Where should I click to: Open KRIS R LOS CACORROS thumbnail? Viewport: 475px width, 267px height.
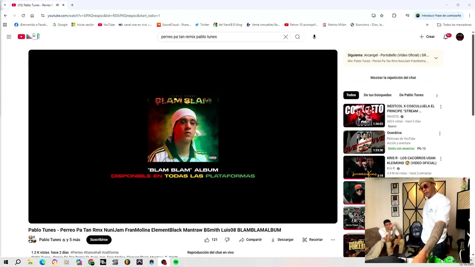(364, 167)
